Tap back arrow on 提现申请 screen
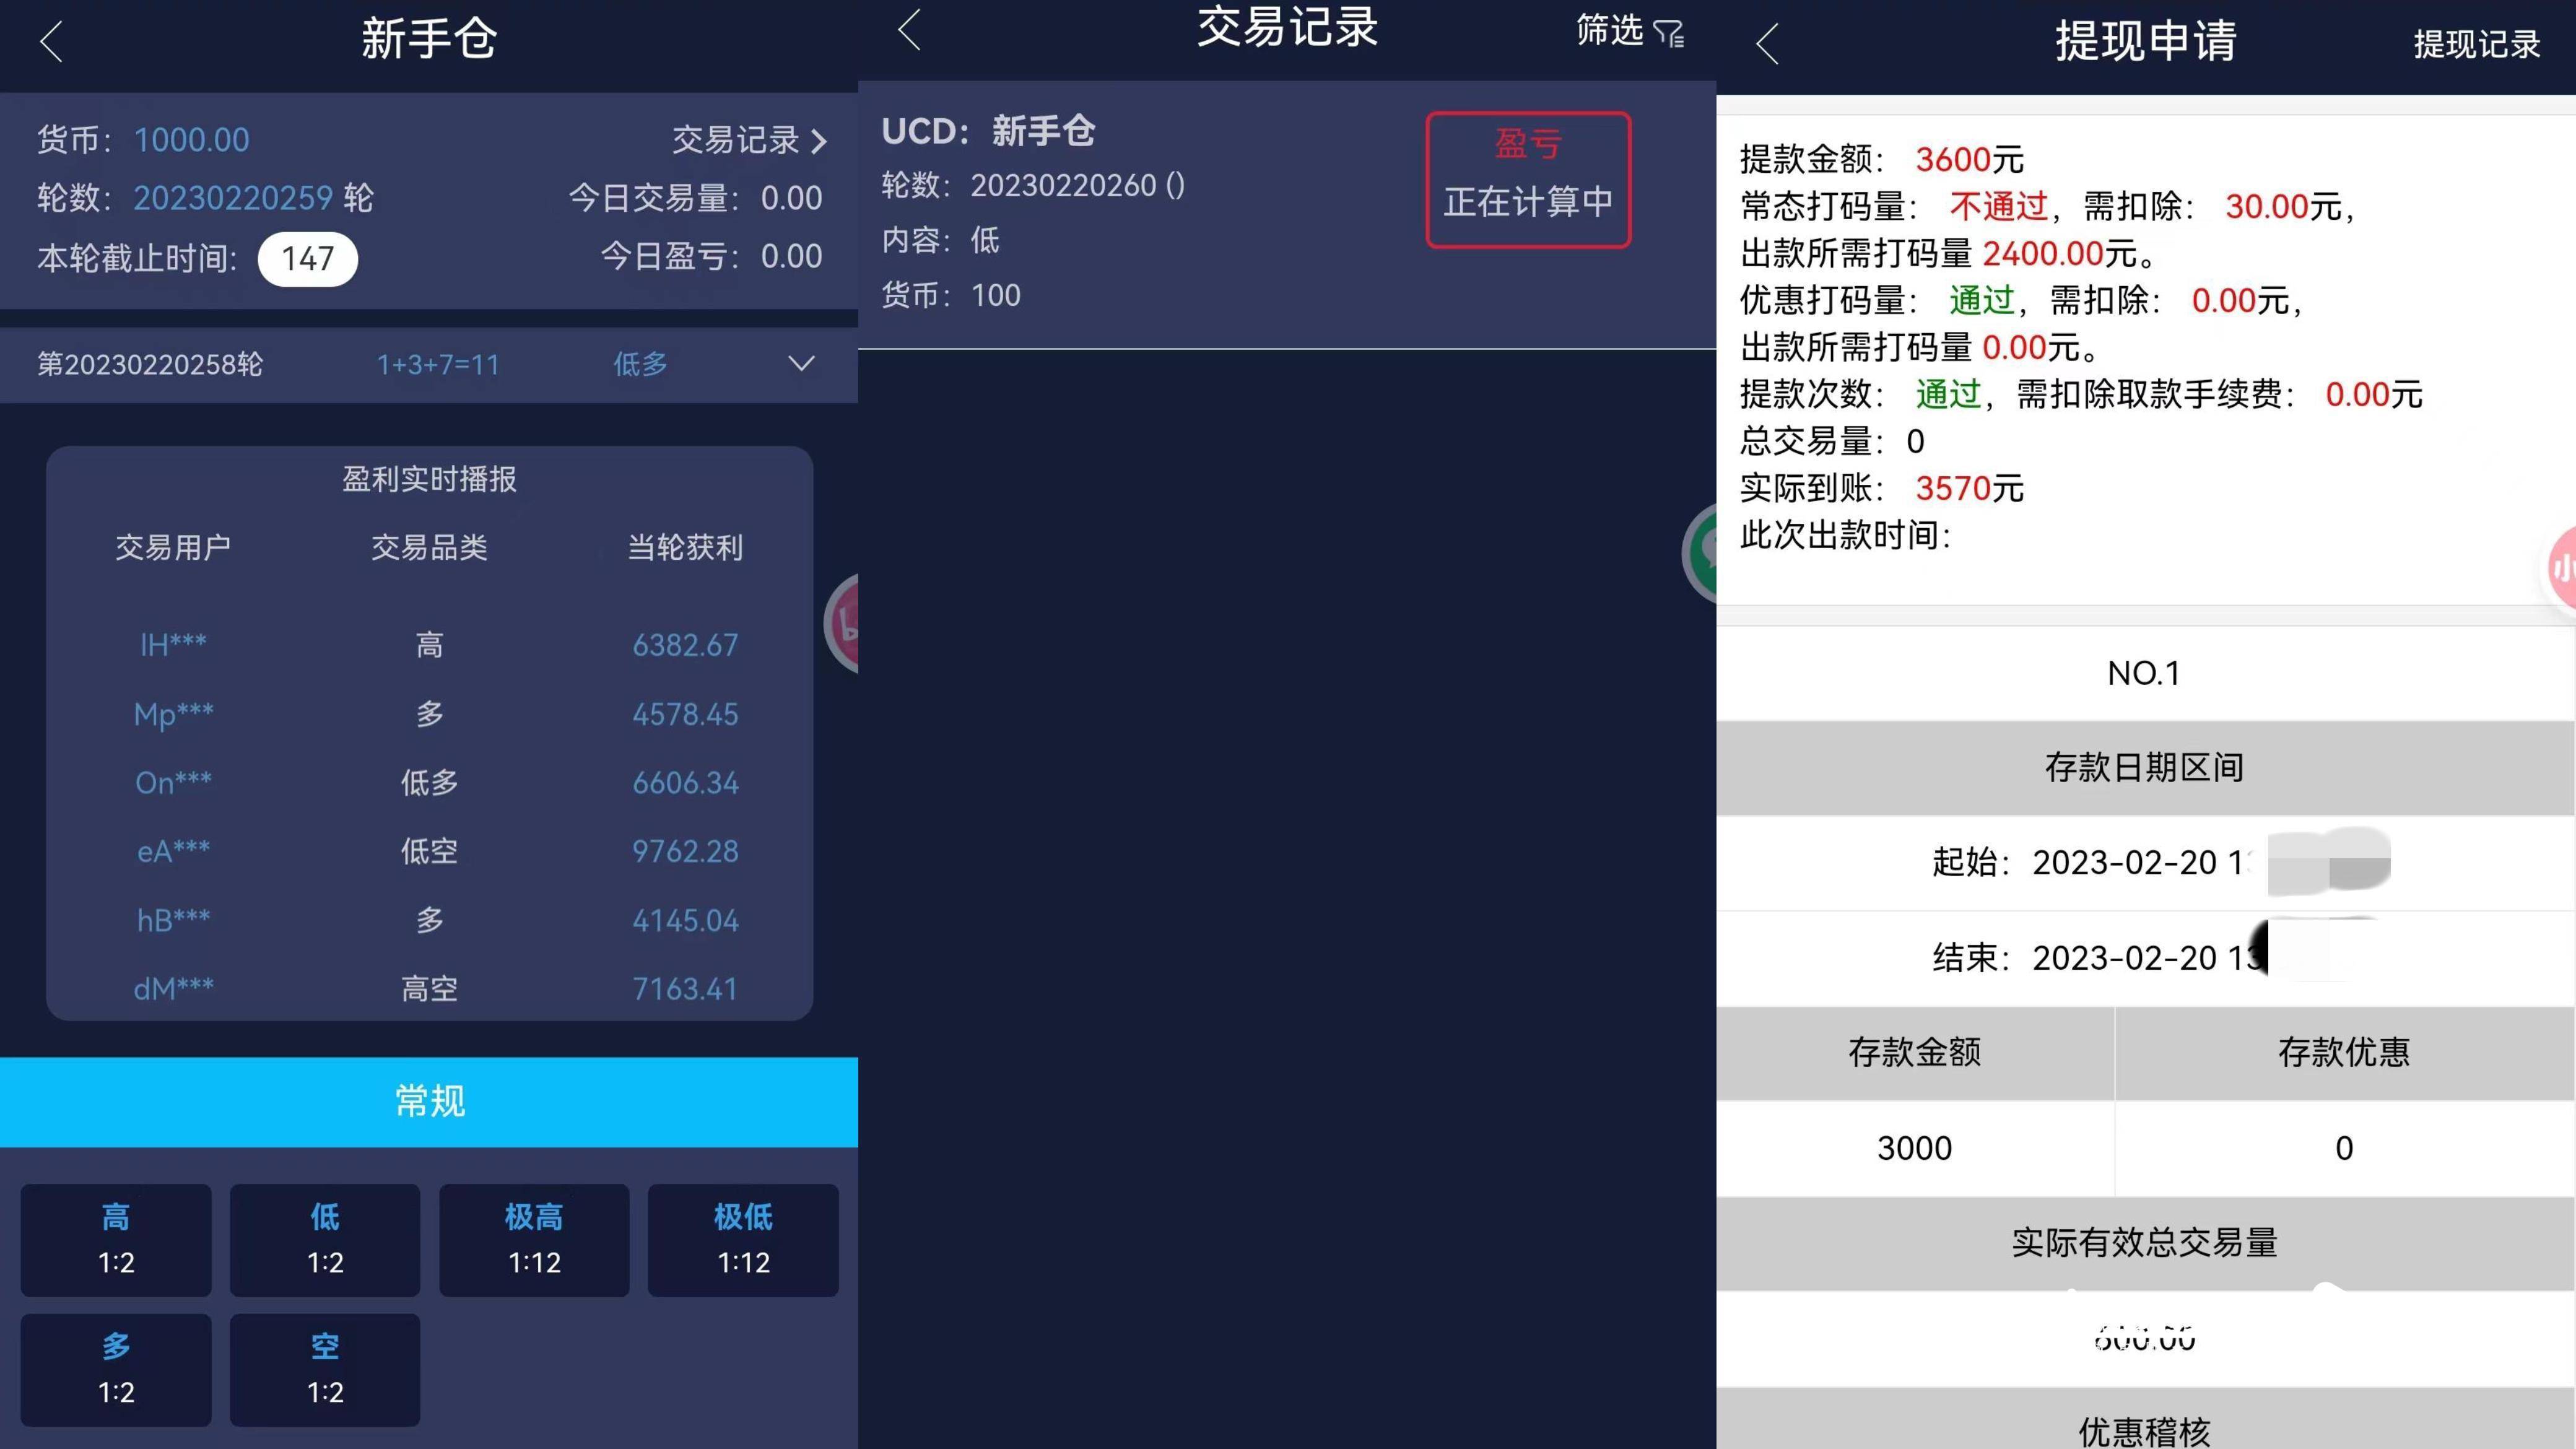2576x1449 pixels. pyautogui.click(x=1767, y=44)
